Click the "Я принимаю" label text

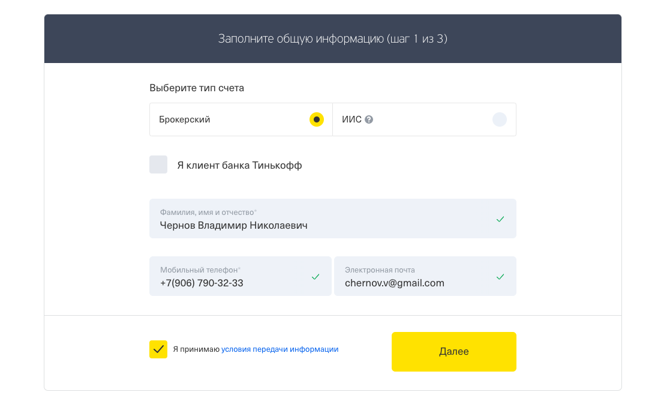tap(196, 349)
